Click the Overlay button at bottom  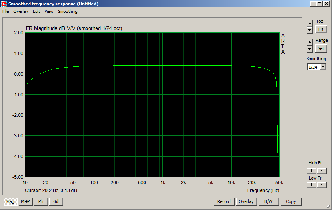click(246, 201)
